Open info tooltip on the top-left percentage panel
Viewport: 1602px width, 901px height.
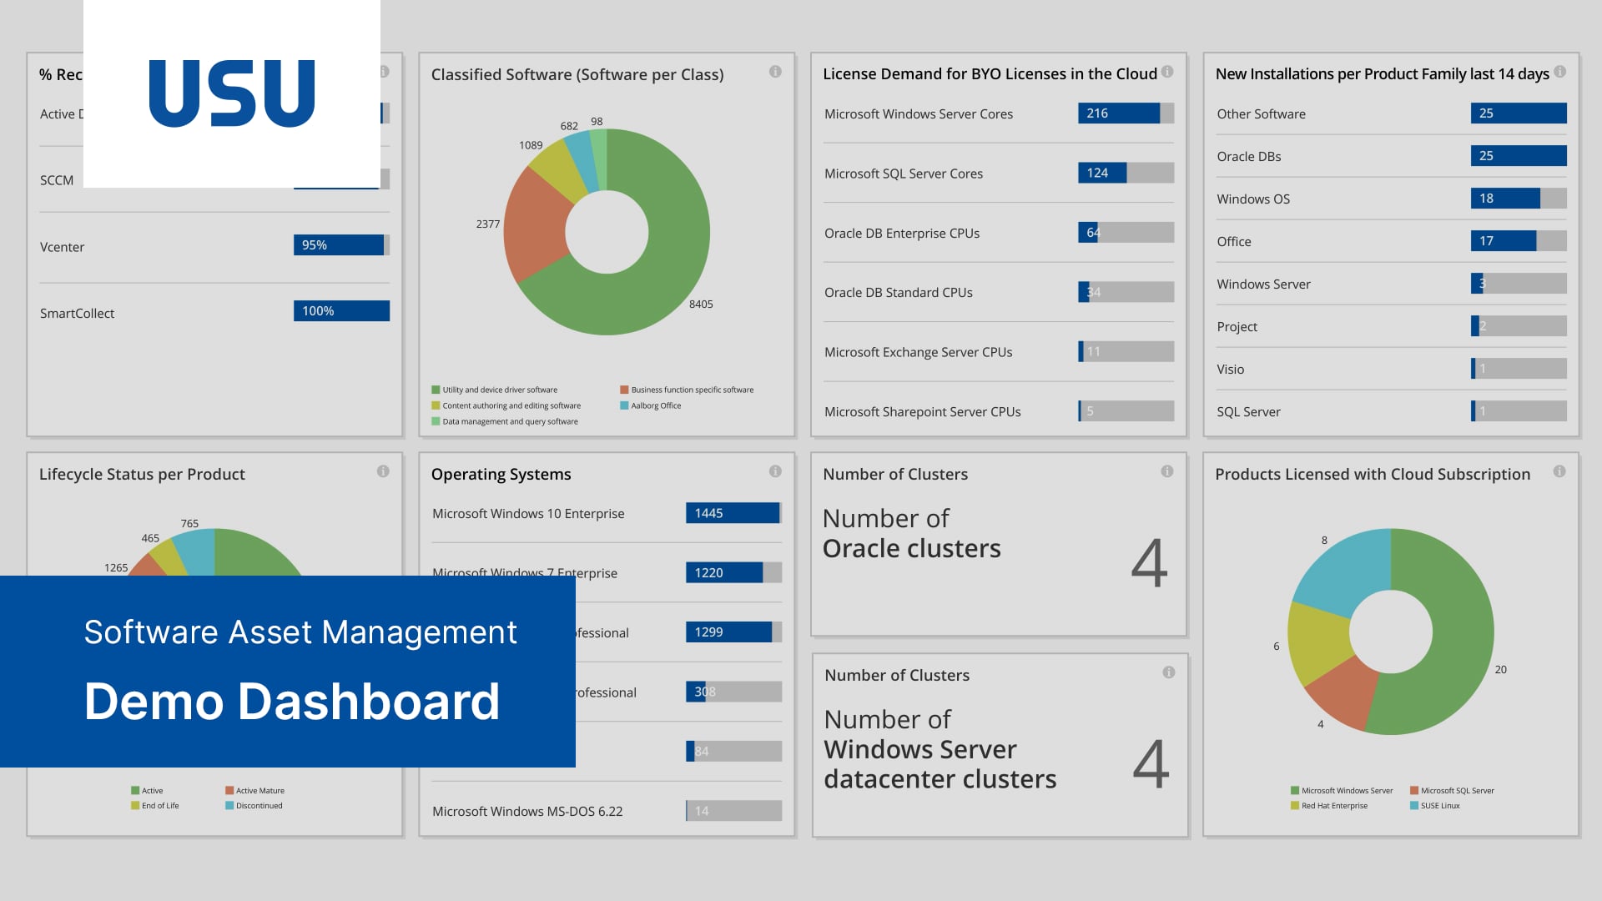click(383, 72)
